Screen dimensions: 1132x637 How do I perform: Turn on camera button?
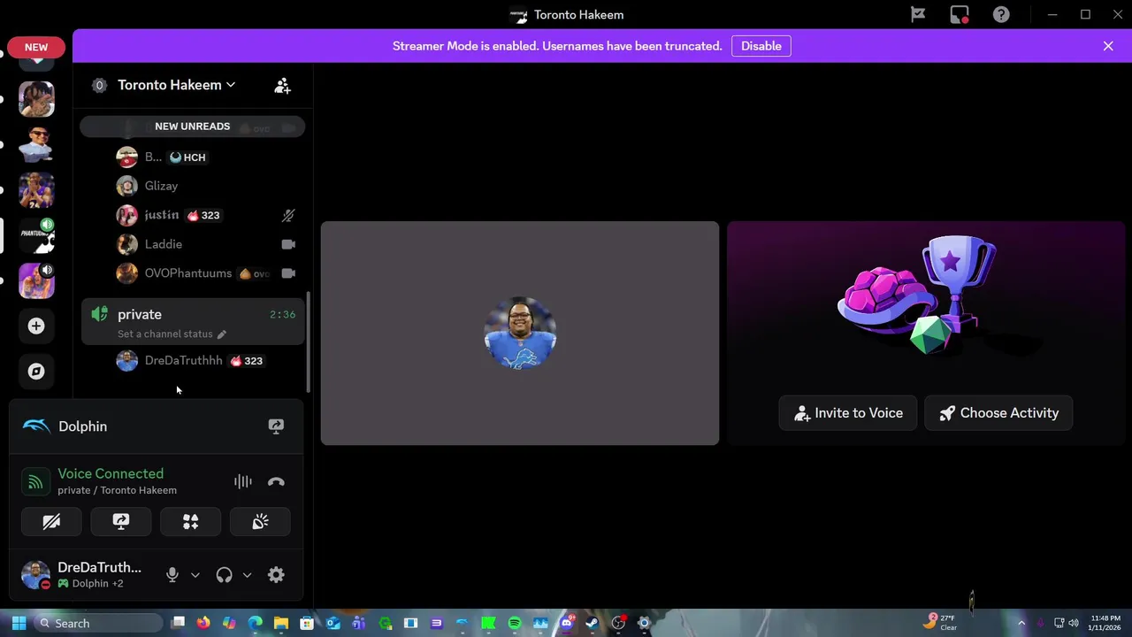[x=51, y=522]
